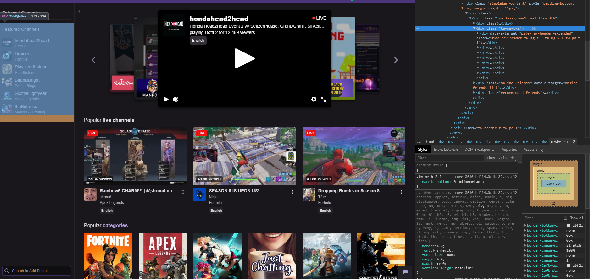Click Tfue's channel avatar
Image resolution: width=590 pixels, height=279 pixels.
pyautogui.click(x=309, y=194)
